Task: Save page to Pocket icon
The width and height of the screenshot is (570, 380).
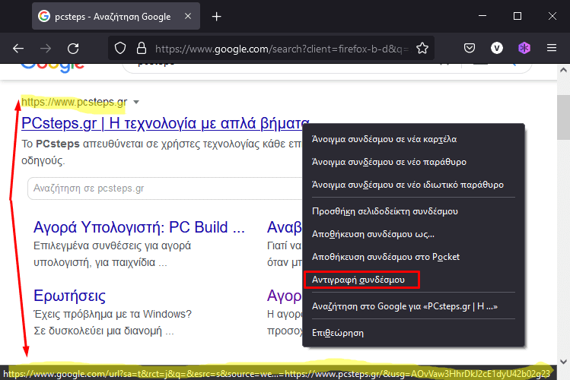Action: 470,48
